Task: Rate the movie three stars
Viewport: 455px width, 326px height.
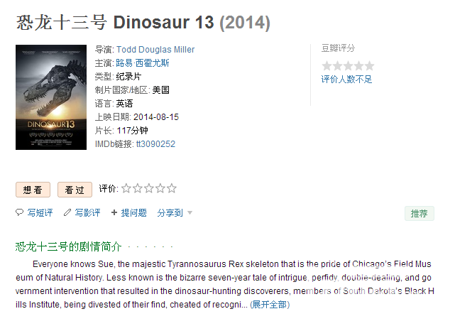Action: [149, 188]
